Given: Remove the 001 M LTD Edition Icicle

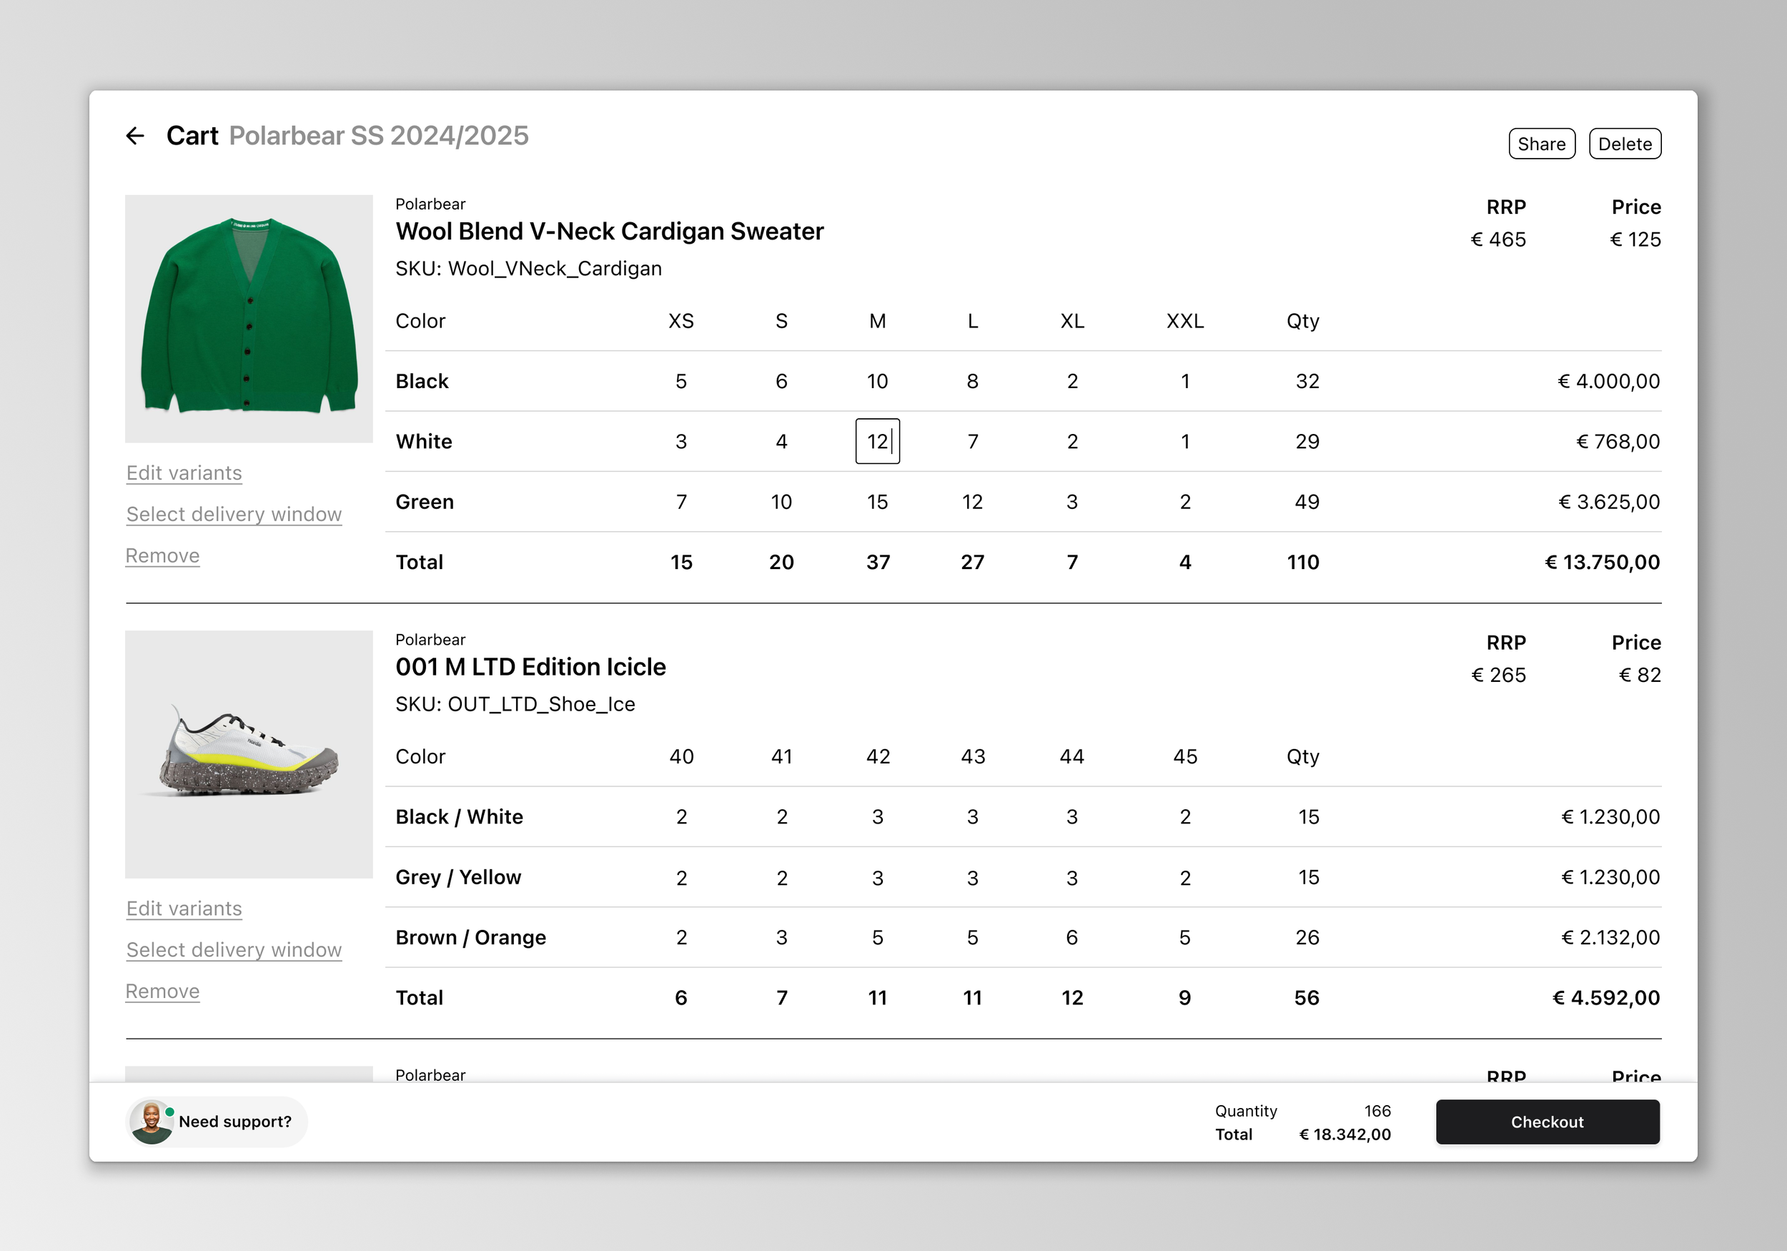Looking at the screenshot, I should (163, 991).
